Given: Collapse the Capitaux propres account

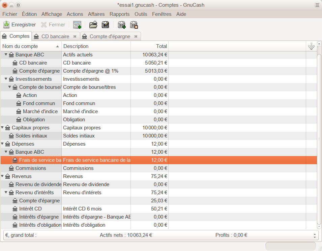Looking at the screenshot, I should (x=2, y=128).
